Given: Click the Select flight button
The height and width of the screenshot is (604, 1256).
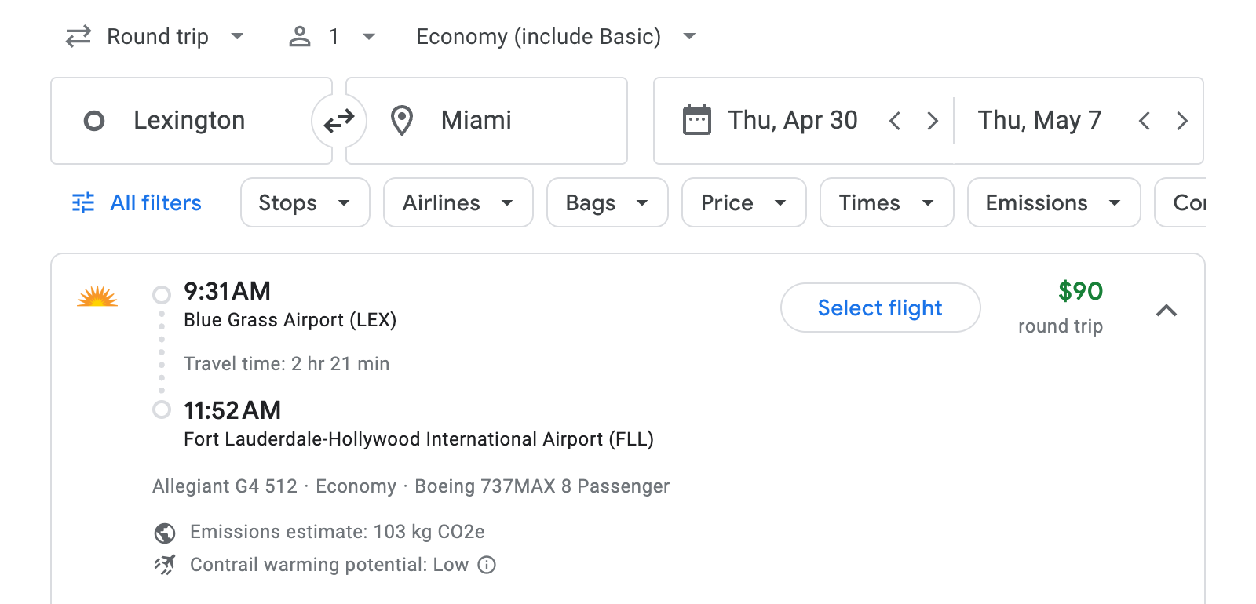Looking at the screenshot, I should pyautogui.click(x=879, y=307).
